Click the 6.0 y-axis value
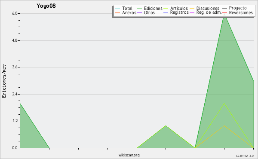The image size is (258, 159). [x=15, y=13]
